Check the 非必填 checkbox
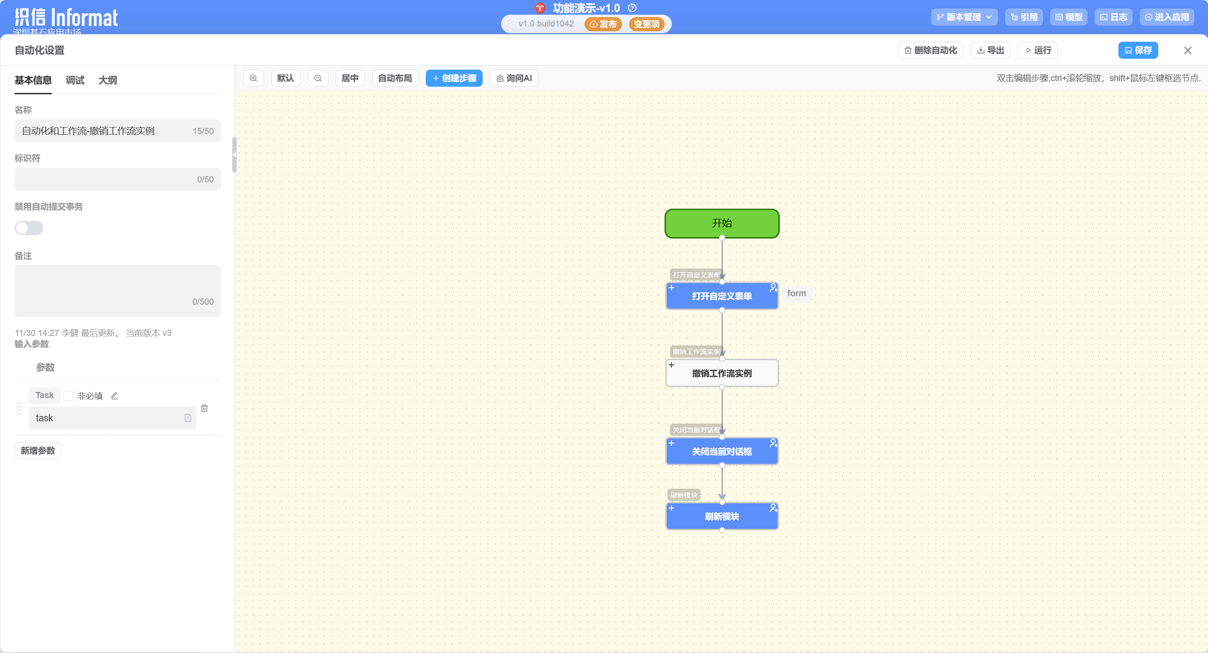Image resolution: width=1208 pixels, height=653 pixels. pyautogui.click(x=69, y=396)
